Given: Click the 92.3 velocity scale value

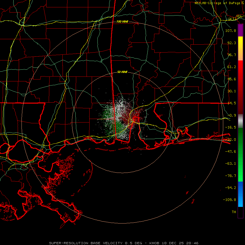Looking at the screenshot, I should click(232, 43).
